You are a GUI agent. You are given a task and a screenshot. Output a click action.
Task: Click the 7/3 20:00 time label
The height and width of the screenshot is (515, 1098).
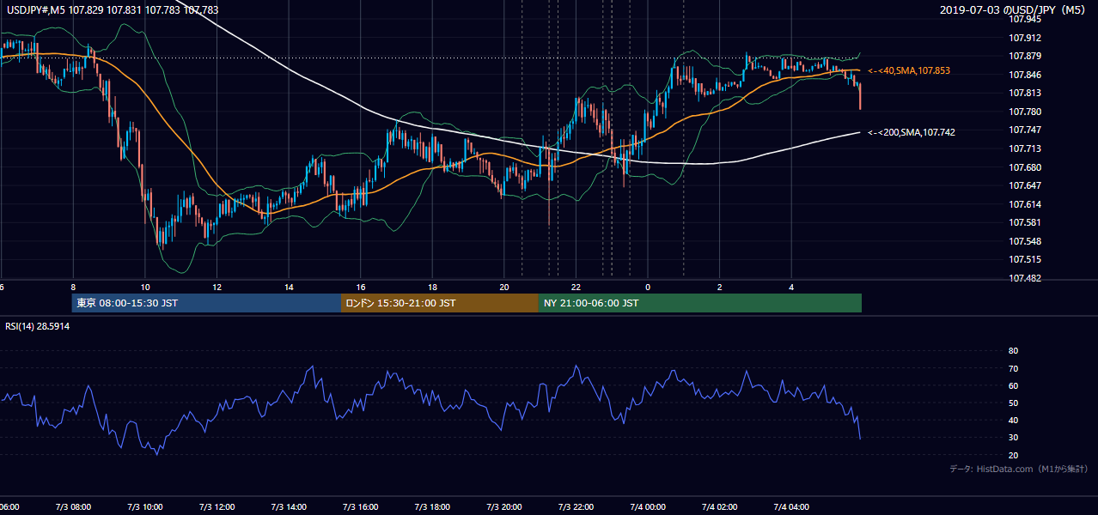point(504,506)
